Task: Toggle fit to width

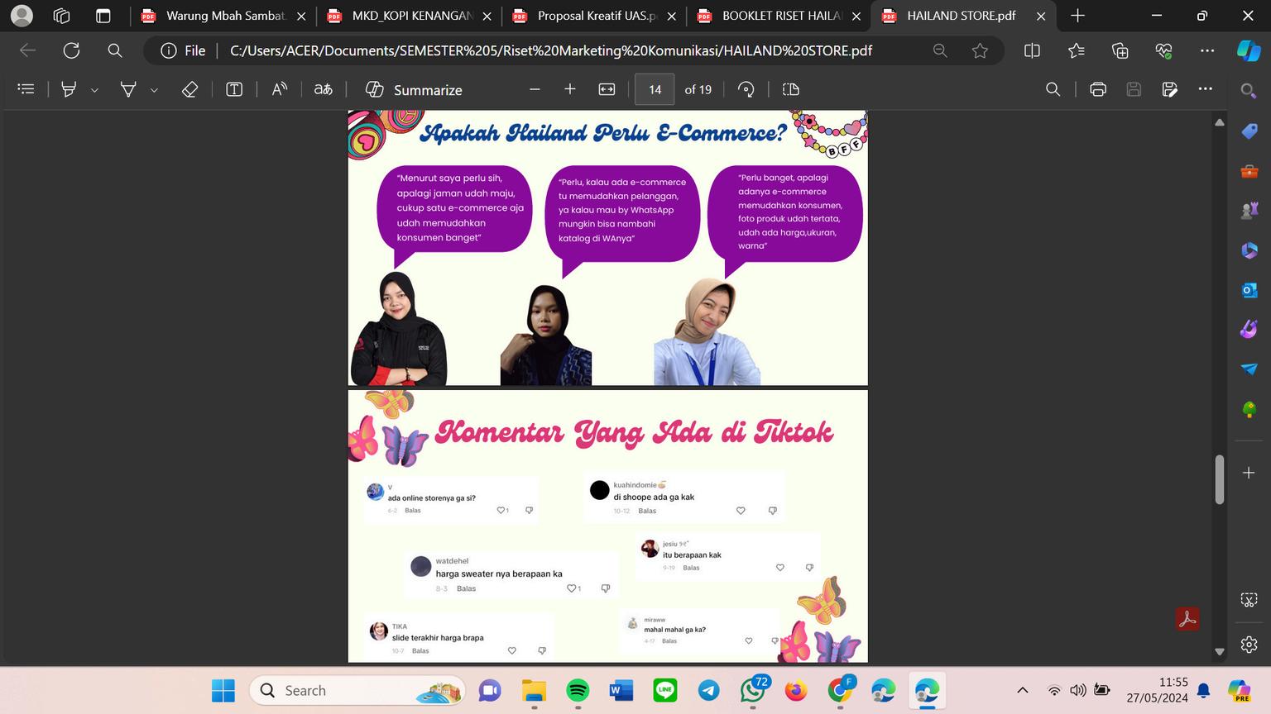Action: pos(607,89)
